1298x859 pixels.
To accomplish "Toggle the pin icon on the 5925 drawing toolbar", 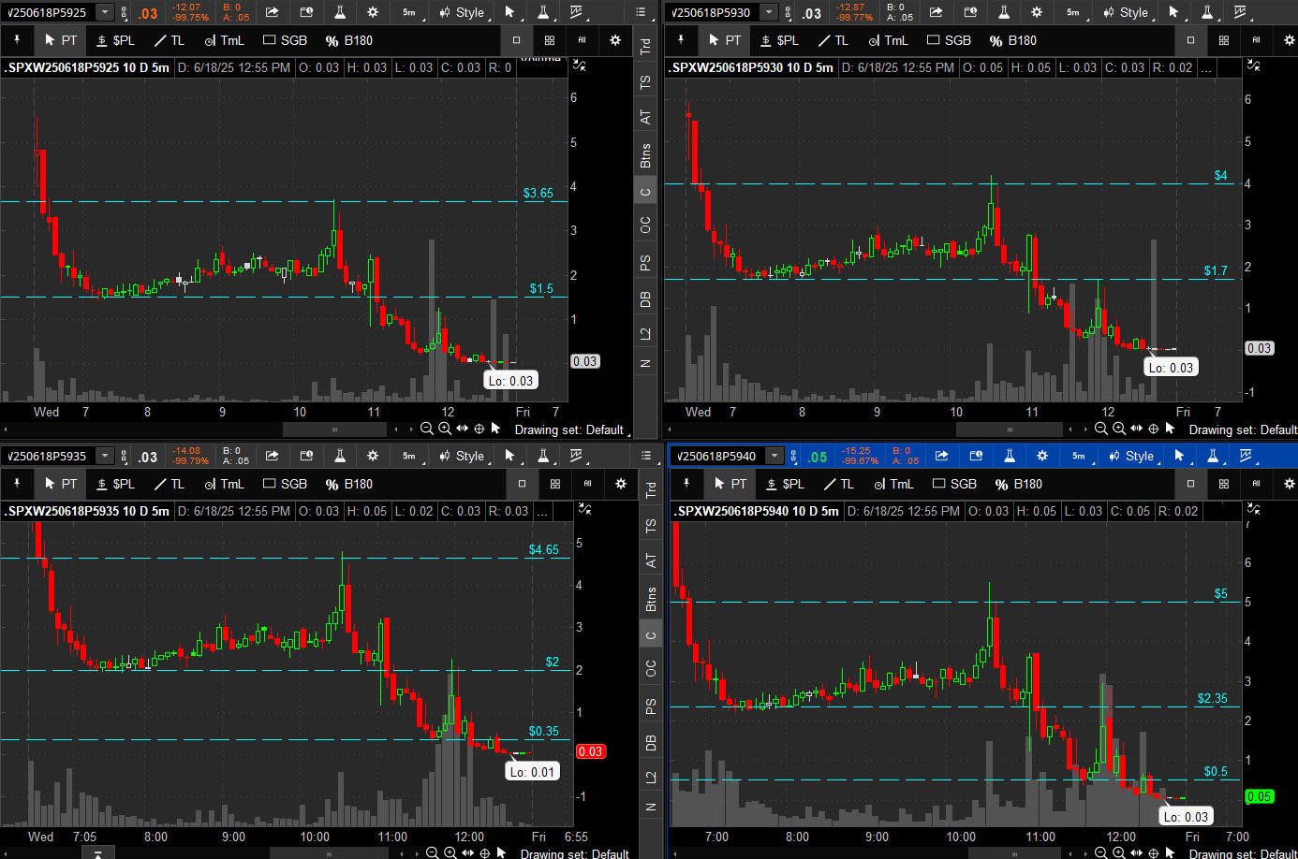I will [17, 39].
